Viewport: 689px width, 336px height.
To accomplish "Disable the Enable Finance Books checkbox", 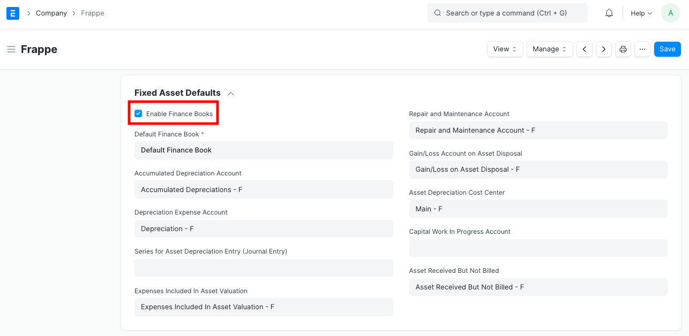I will click(138, 113).
